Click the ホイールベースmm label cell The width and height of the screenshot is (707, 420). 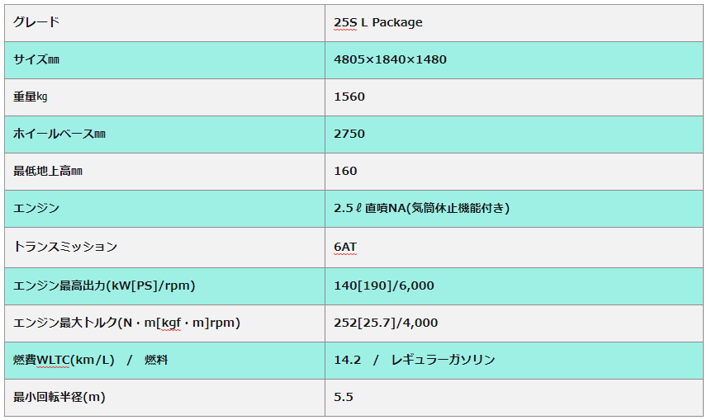(60, 134)
